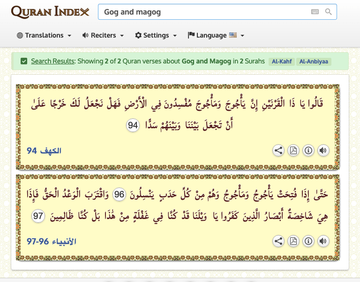The image size is (360, 282).
Task: Focus the search field containing Gog and magog
Action: point(202,12)
